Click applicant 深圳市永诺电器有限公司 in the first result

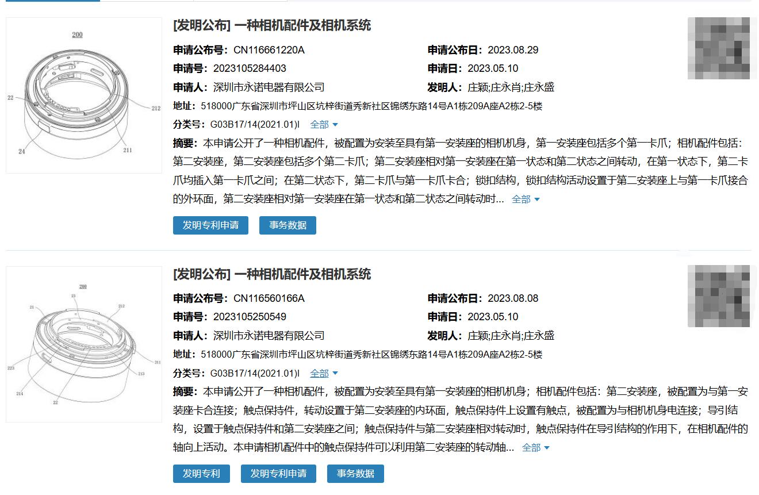click(x=269, y=87)
